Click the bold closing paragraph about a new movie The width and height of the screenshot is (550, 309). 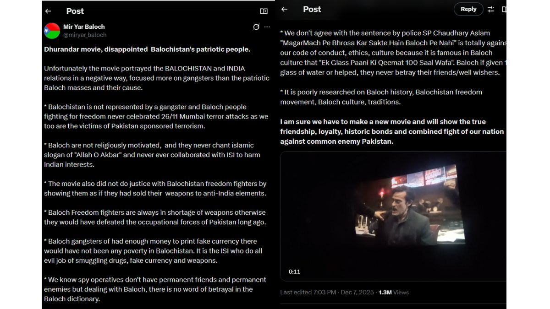(392, 131)
